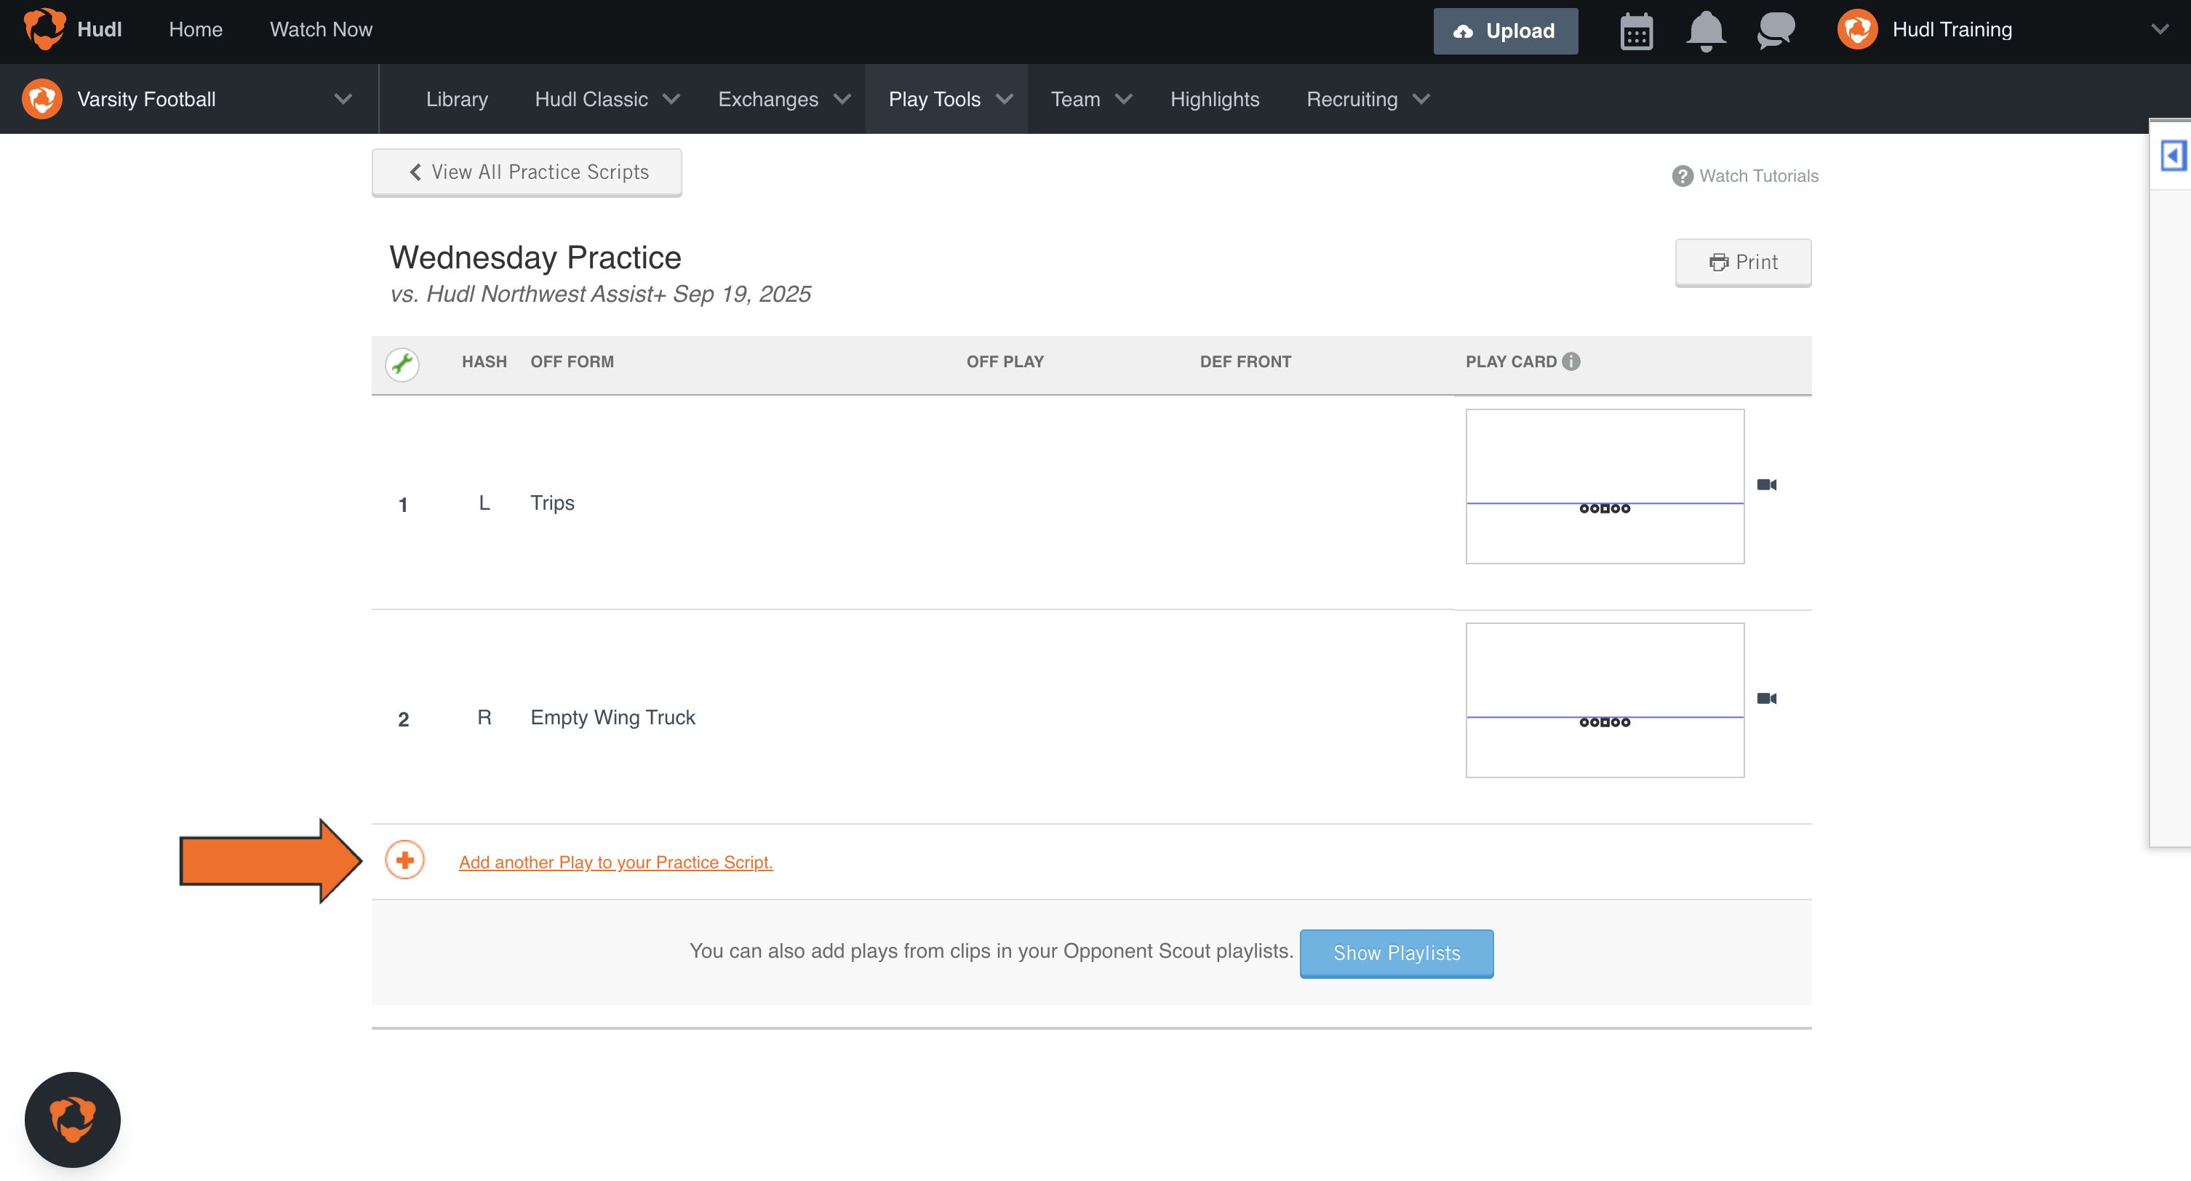
Task: Click the OFF PLAY column header
Action: tap(1005, 361)
